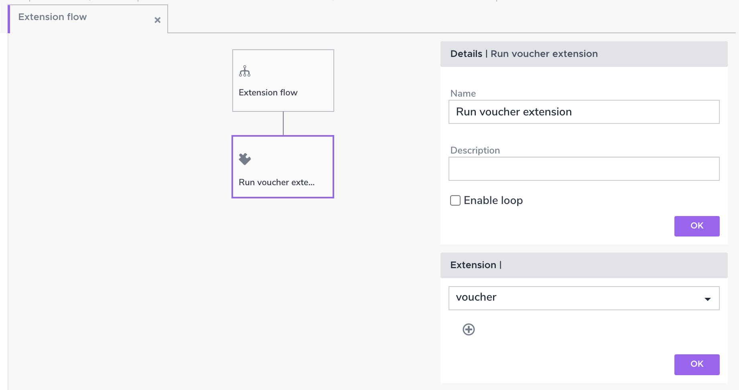739x390 pixels.
Task: Click the puzzle piece icon on the voucher node
Action: (245, 158)
